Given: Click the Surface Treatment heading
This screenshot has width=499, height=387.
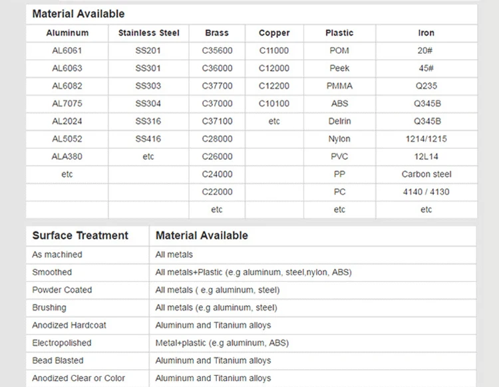Looking at the screenshot, I should pyautogui.click(x=80, y=235).
